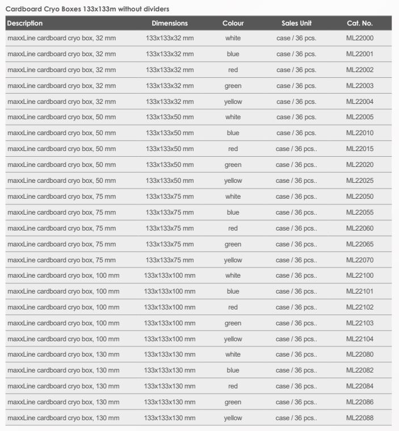Click the dimensions cell in the ML22015 row
399x431 pixels.
click(x=170, y=149)
